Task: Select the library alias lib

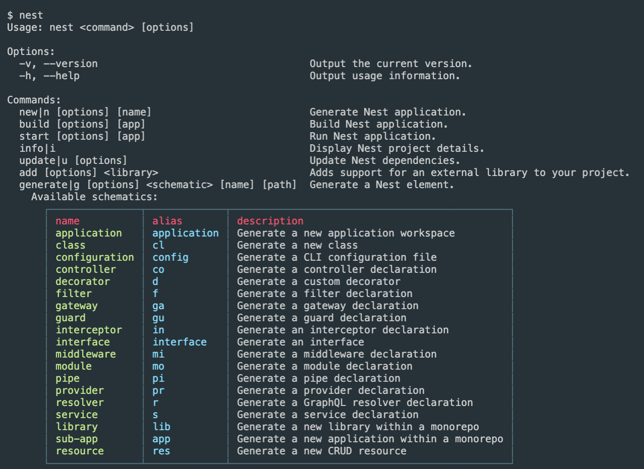Action: tap(161, 427)
